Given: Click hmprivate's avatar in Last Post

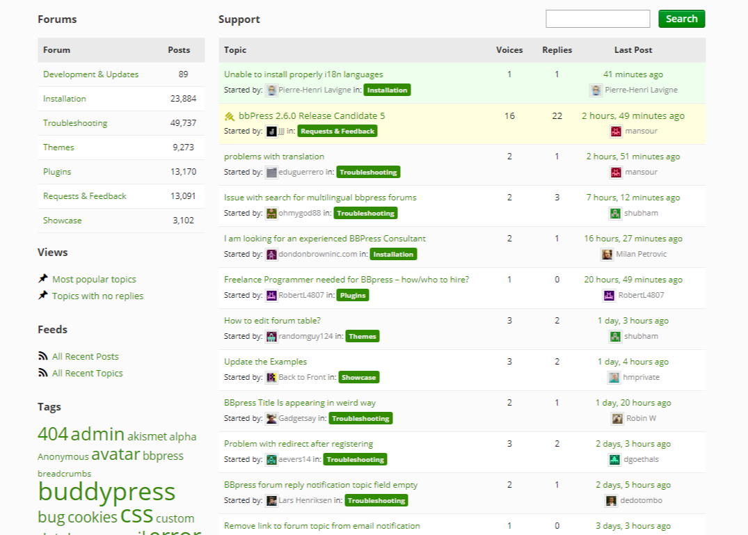Looking at the screenshot, I should pos(614,377).
